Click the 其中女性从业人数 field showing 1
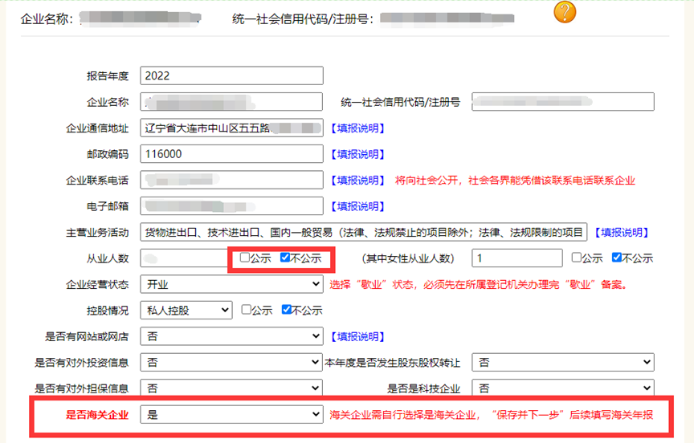The width and height of the screenshot is (694, 443). click(x=517, y=258)
